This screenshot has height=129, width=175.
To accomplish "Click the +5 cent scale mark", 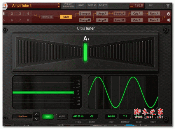I will click(78, 91).
